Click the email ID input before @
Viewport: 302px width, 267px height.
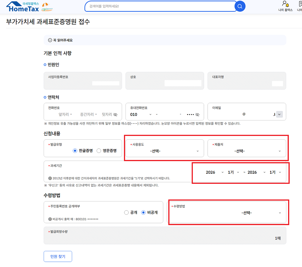(227, 114)
